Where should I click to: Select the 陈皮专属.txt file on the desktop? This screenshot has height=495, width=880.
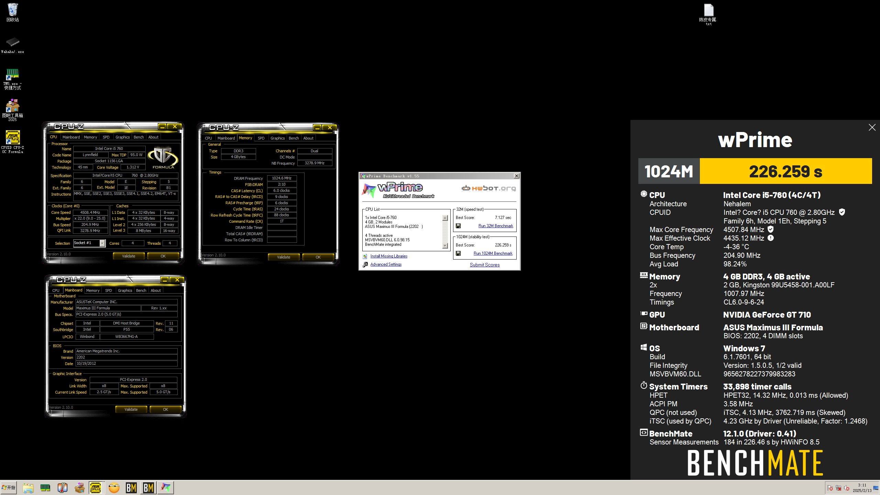tap(708, 14)
